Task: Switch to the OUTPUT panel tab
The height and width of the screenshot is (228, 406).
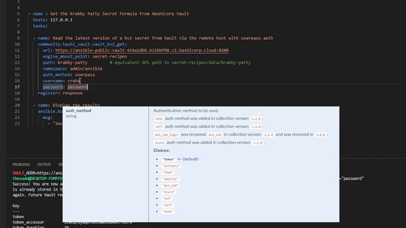Action: point(44,165)
